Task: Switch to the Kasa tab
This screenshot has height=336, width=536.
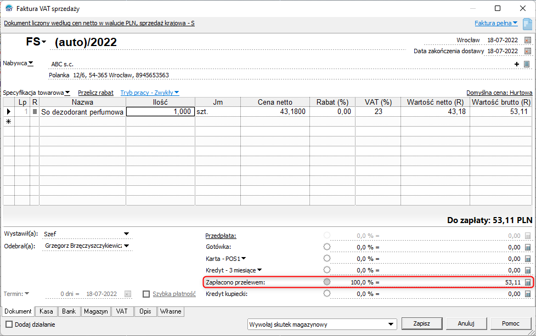Action: pos(46,311)
